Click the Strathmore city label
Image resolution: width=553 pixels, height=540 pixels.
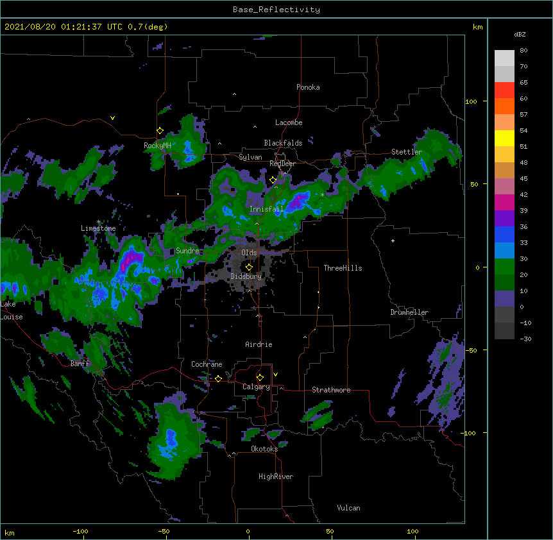click(331, 390)
